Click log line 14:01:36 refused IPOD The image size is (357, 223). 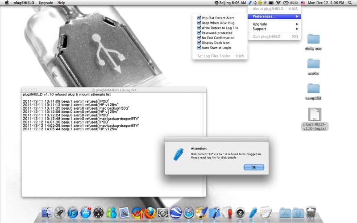point(66,122)
